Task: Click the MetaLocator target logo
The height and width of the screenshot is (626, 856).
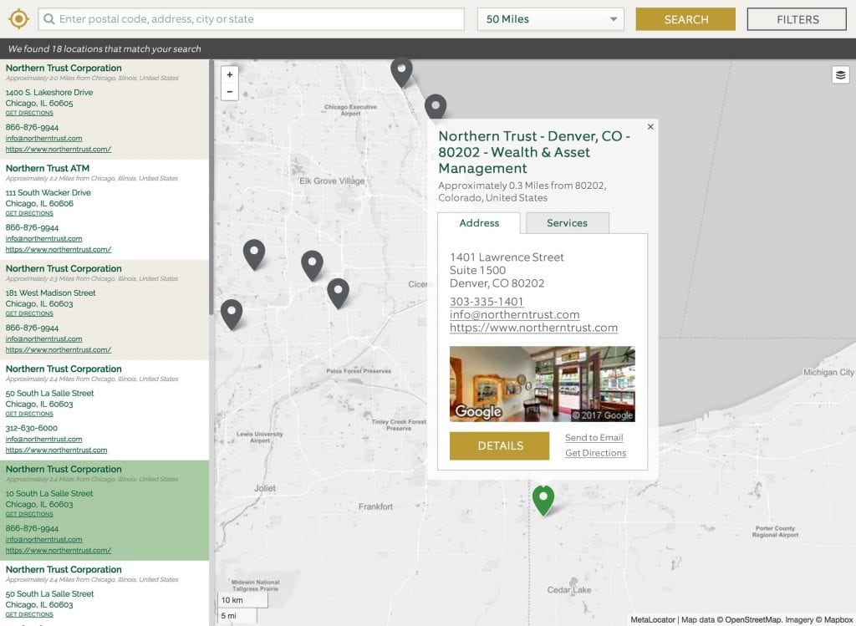Action: [18, 18]
